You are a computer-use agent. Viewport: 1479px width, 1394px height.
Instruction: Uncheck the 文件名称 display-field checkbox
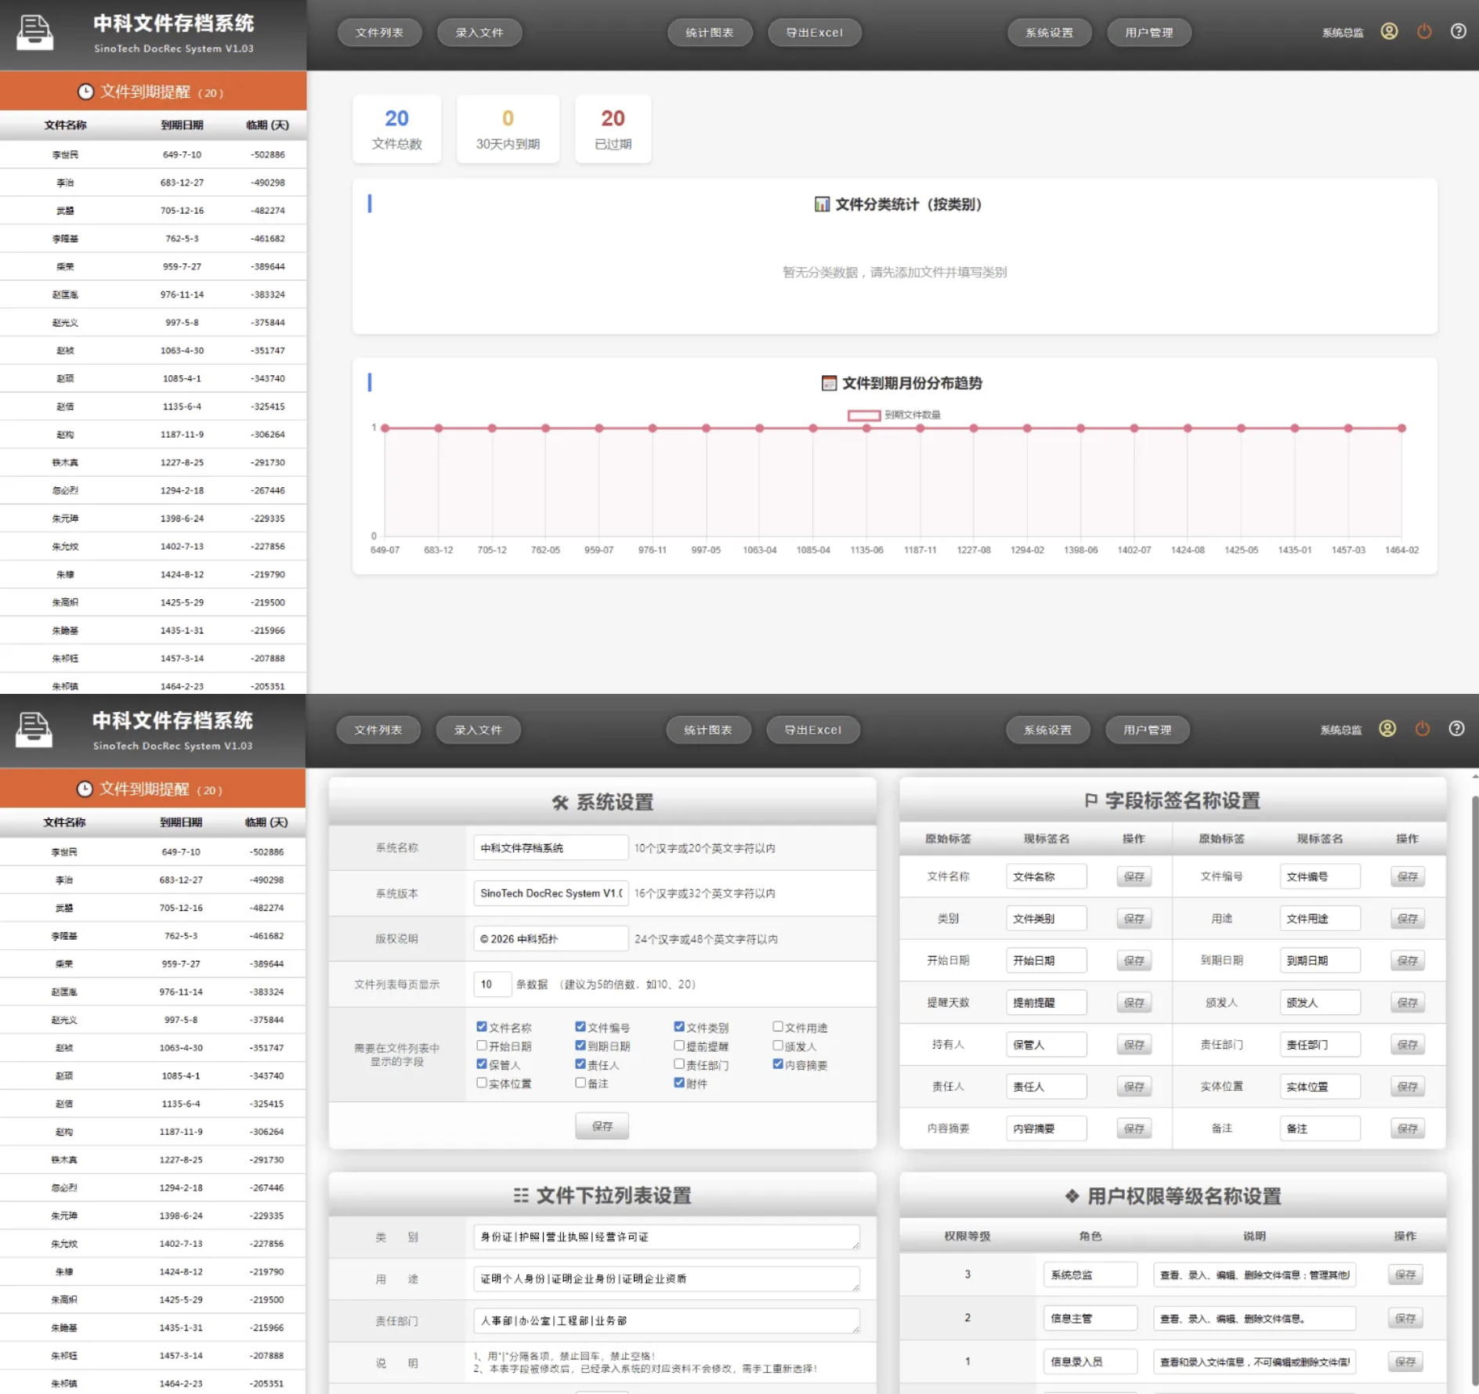point(482,1026)
